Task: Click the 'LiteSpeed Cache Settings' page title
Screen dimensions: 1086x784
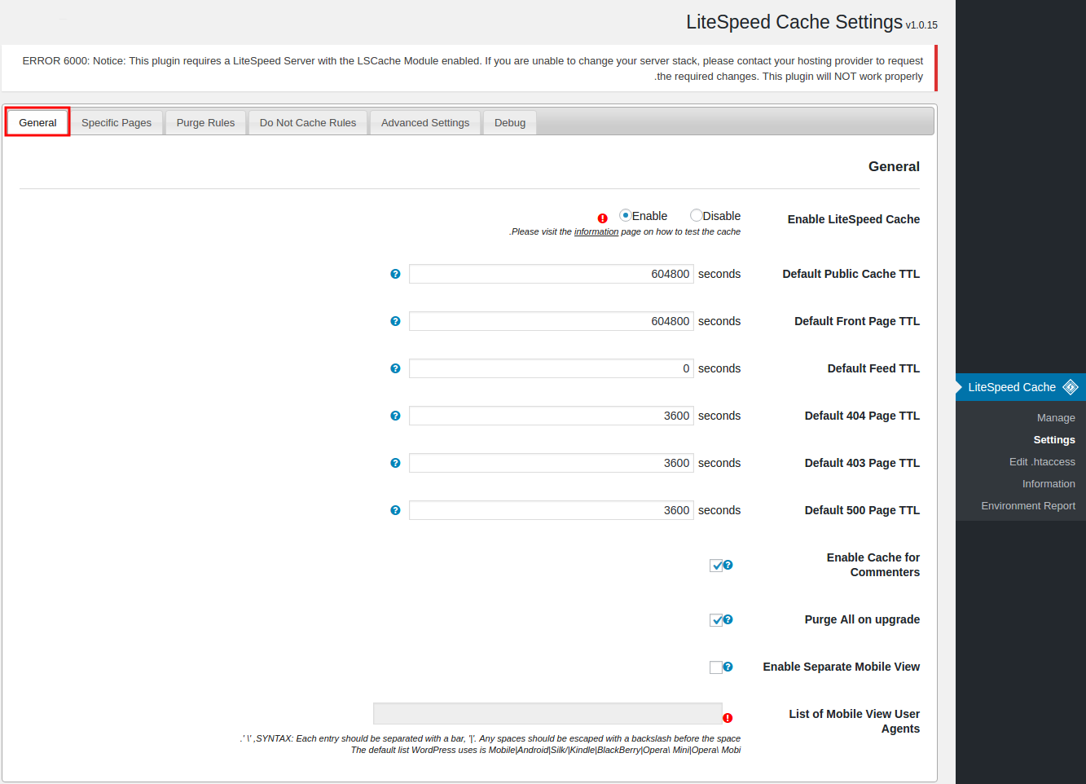Action: (x=794, y=22)
